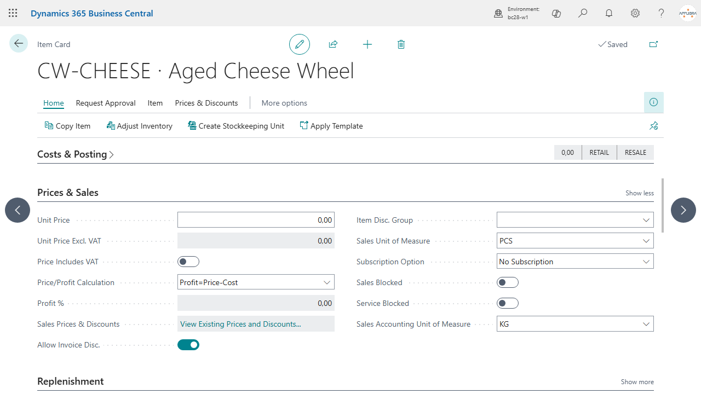The width and height of the screenshot is (701, 394).
Task: Click the Item Card page caption
Action: [54, 44]
